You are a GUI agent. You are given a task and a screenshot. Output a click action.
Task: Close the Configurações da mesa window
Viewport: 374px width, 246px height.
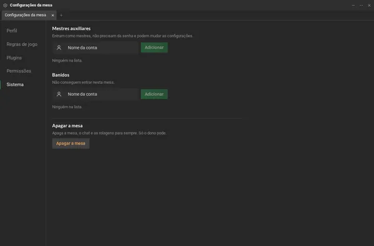coord(369,5)
